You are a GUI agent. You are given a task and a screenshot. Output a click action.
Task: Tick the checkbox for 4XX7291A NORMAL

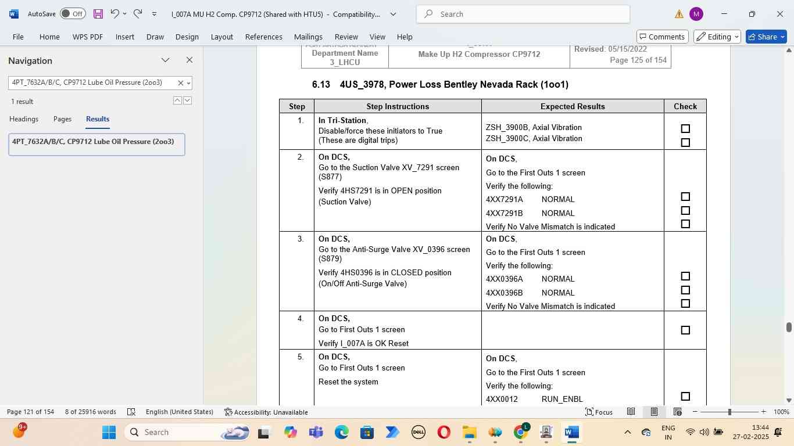[685, 197]
